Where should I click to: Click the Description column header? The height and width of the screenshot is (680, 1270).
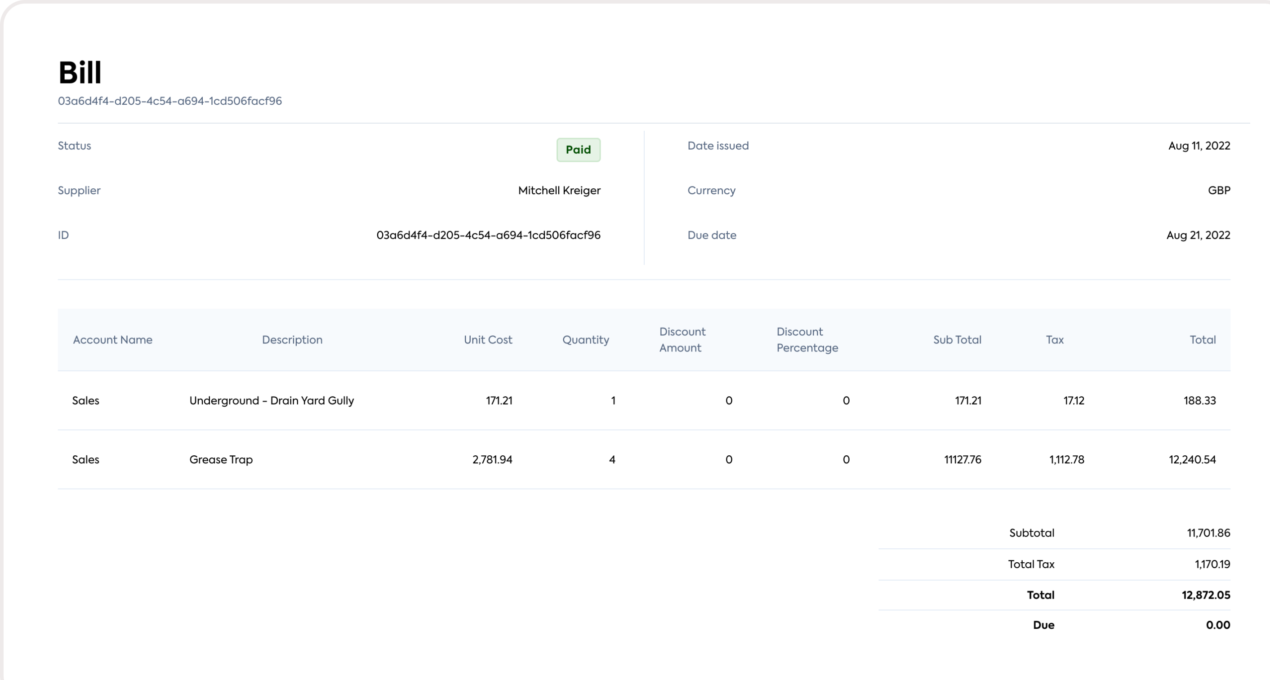pyautogui.click(x=292, y=339)
